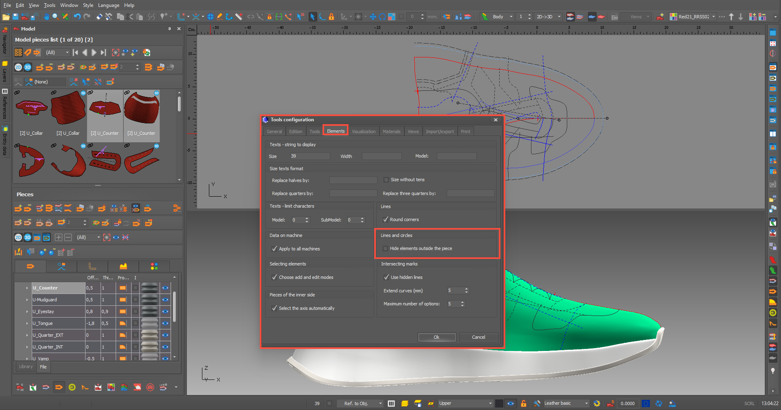Click the Undo arrow in the toolbar
781x410 pixels.
point(77,17)
